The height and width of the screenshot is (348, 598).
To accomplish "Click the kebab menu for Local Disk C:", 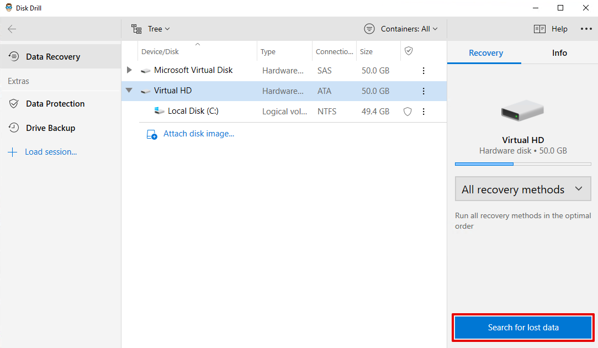I will (x=424, y=111).
